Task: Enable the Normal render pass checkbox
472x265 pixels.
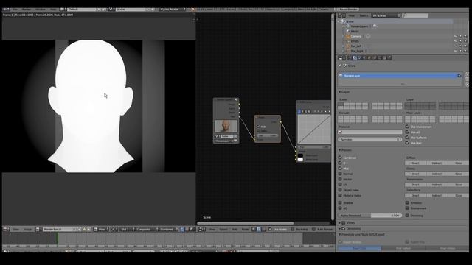Action: click(340, 174)
